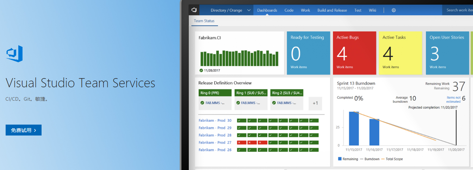Click first green check cell in Prod 26
This screenshot has width=473, height=170.
point(242,150)
